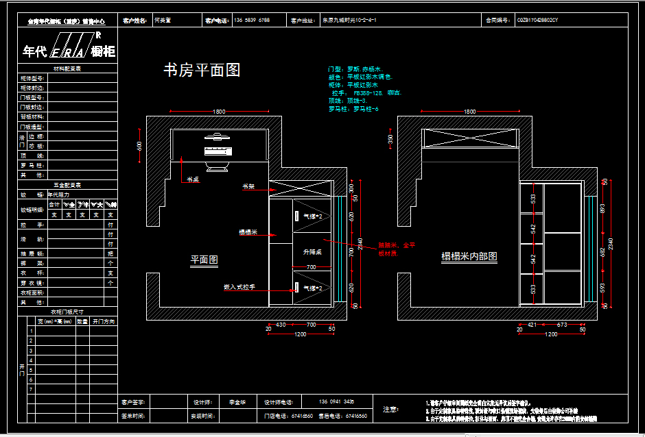Select the keyboard symbol on the desk
The width and height of the screenshot is (645, 437).
point(219,151)
